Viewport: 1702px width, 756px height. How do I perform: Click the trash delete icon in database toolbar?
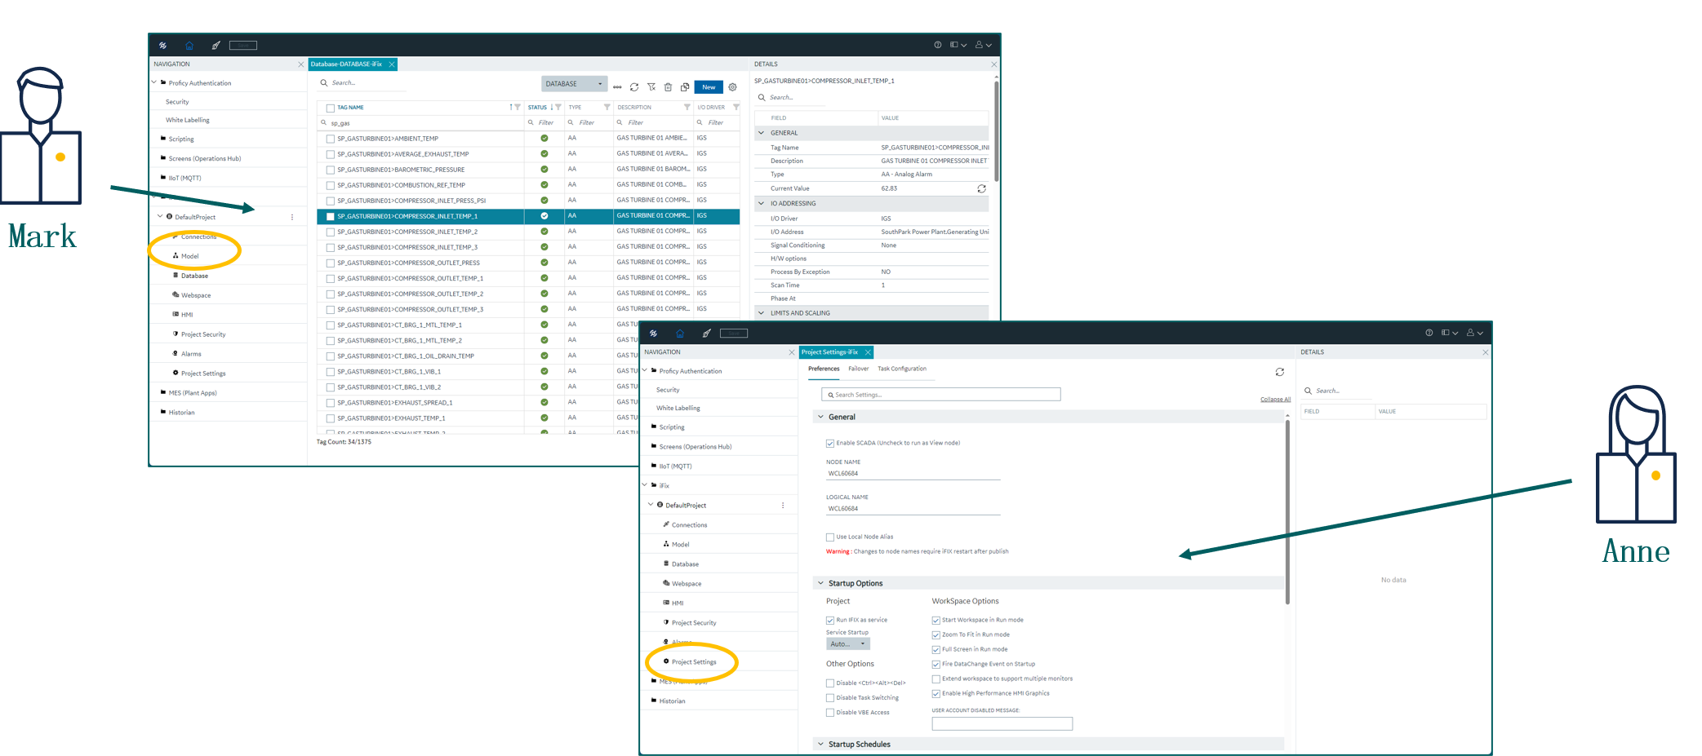[x=668, y=87]
